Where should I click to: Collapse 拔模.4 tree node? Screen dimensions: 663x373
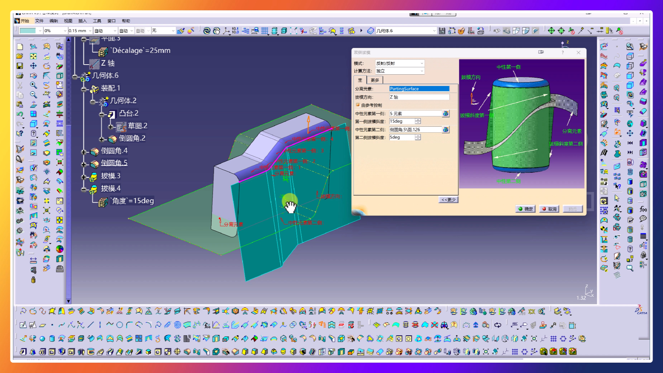point(84,189)
